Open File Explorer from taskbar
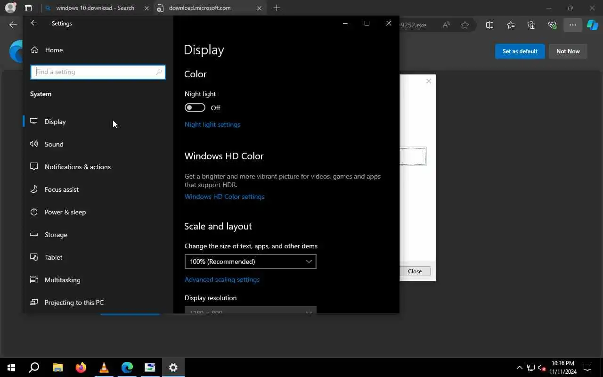Image resolution: width=603 pixels, height=377 pixels. tap(57, 368)
